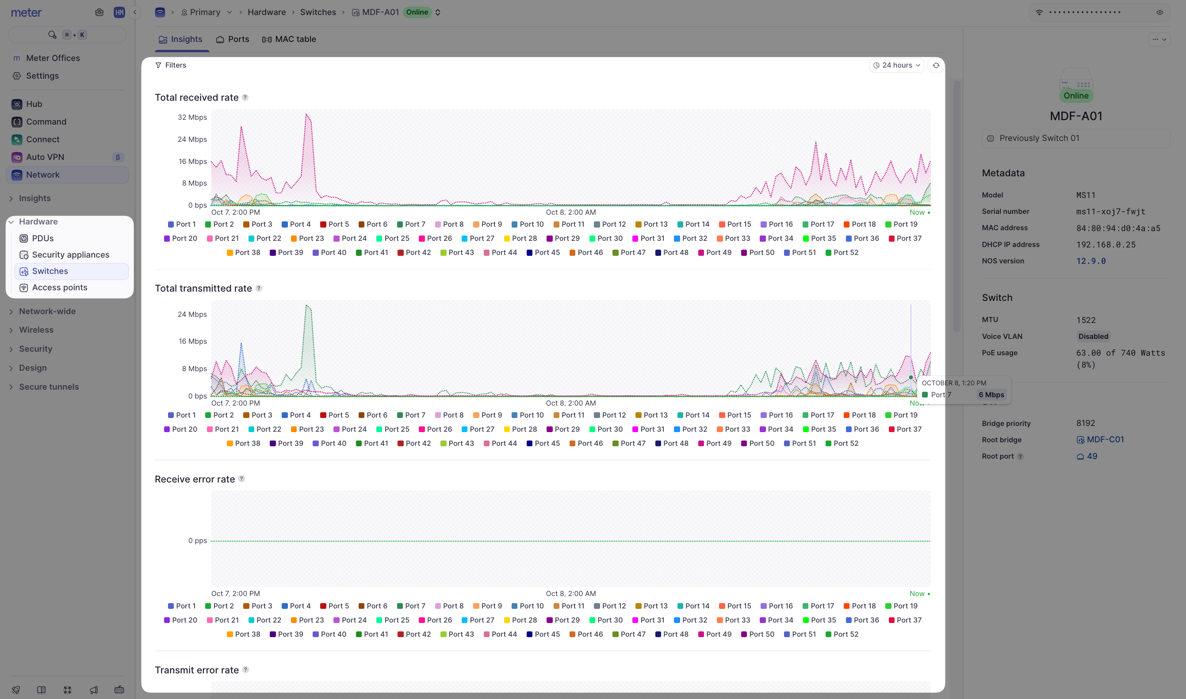Open the MDF-C01 root bridge link
The width and height of the screenshot is (1186, 699).
[x=1105, y=440]
